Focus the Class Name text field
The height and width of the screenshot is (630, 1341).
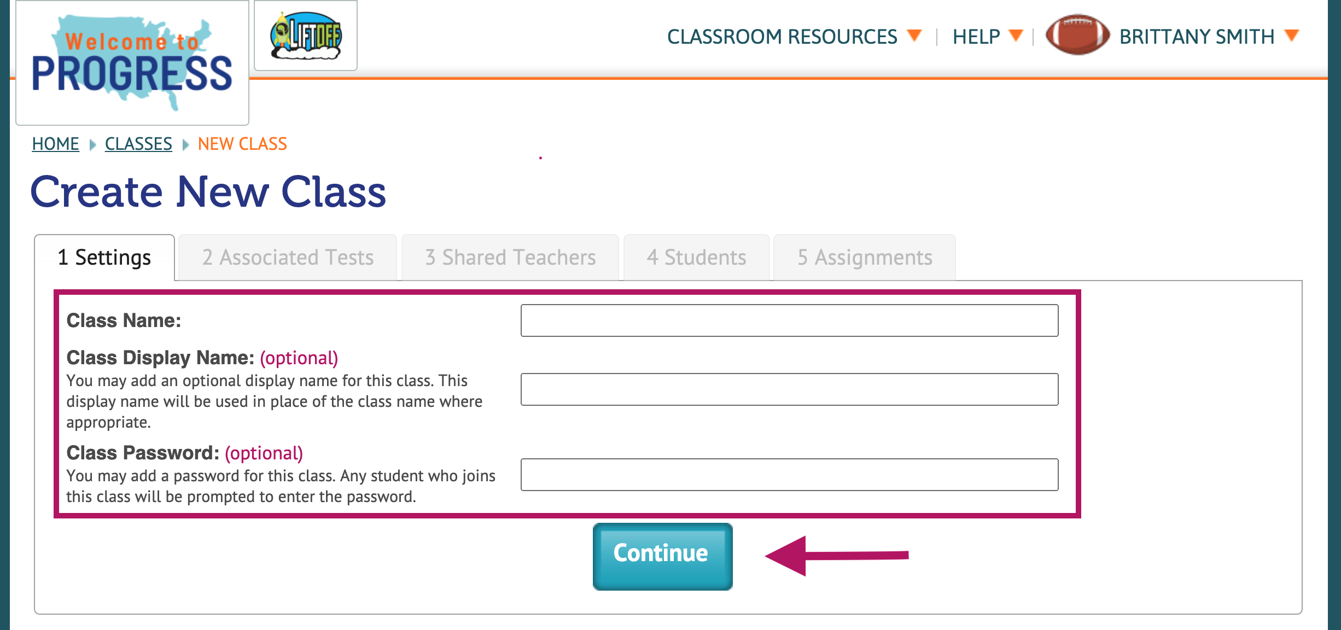tap(789, 320)
